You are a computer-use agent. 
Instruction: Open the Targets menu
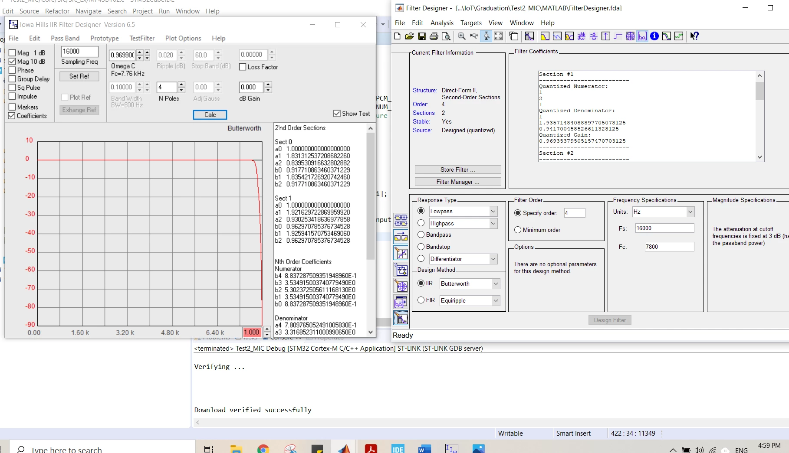click(x=471, y=23)
